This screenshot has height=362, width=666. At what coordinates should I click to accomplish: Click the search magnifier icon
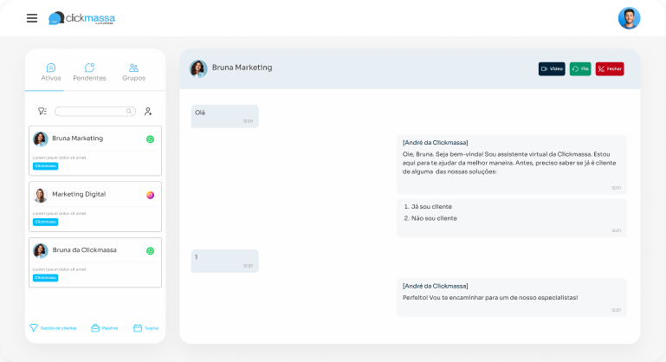129,112
